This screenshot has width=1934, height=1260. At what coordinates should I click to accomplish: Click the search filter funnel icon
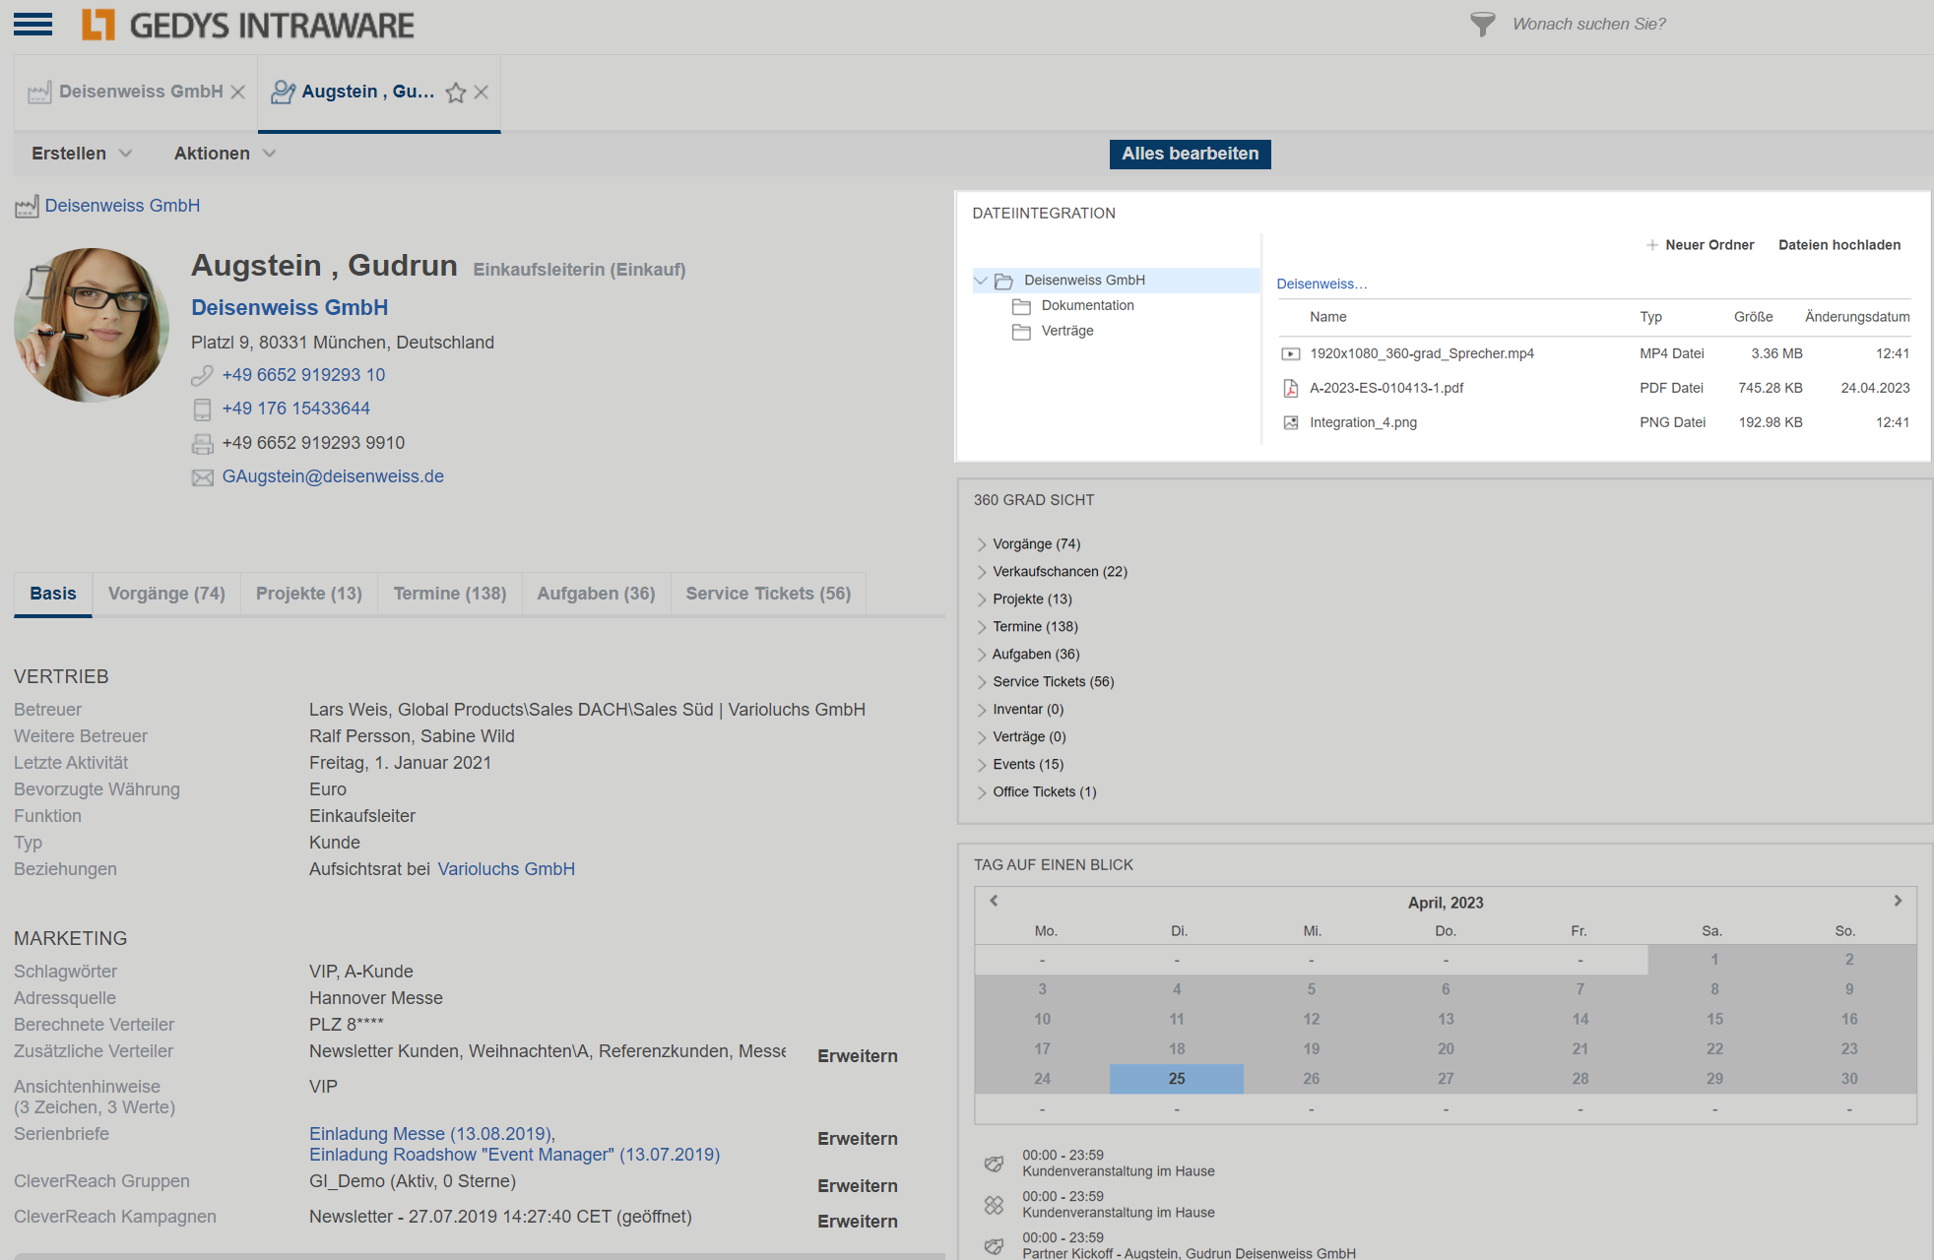pyautogui.click(x=1482, y=24)
